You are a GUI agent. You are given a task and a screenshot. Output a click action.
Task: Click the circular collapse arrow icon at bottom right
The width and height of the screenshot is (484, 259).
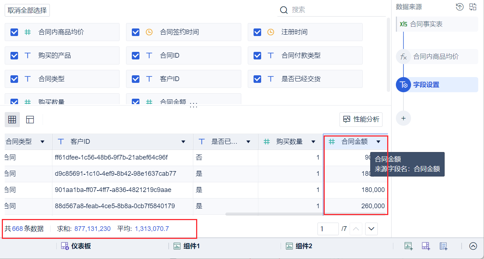click(x=473, y=246)
